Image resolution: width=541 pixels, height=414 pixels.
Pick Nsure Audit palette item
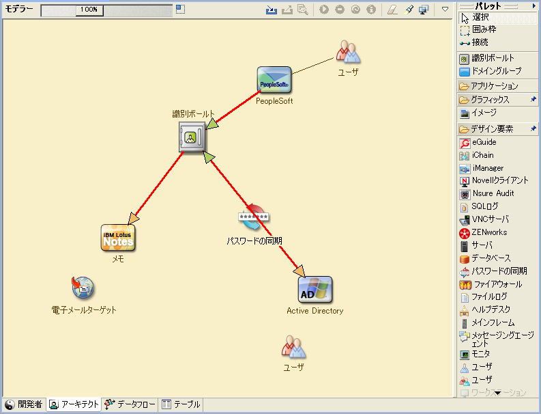tap(498, 193)
